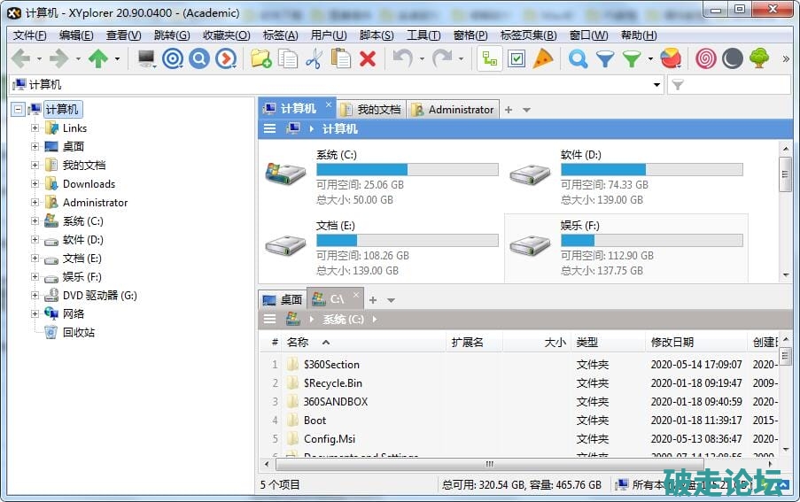The width and height of the screenshot is (800, 502).
Task: Select 回收站 in the folder tree
Action: 79,332
